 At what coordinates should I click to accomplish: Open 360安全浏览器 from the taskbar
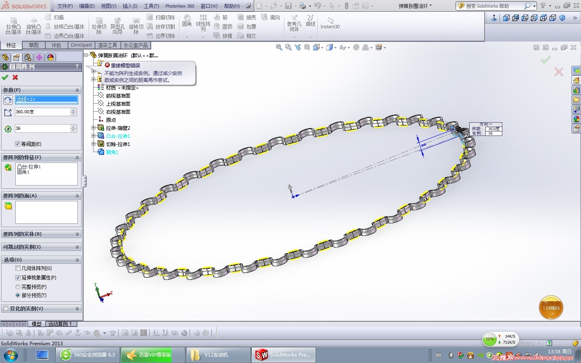[88, 355]
